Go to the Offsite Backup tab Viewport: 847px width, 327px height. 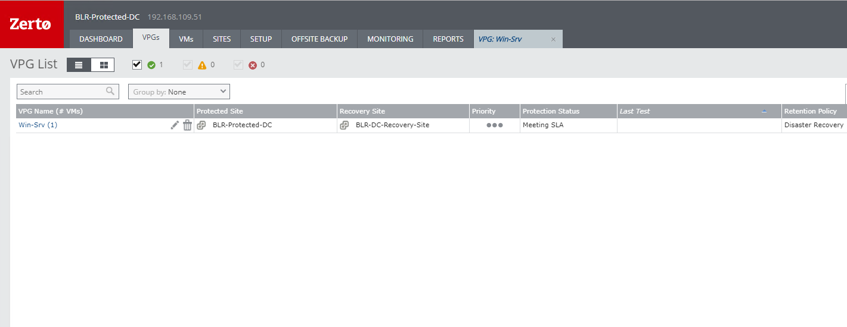(319, 39)
